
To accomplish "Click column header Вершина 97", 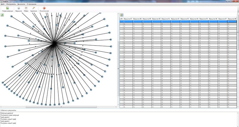I will (222, 19).
